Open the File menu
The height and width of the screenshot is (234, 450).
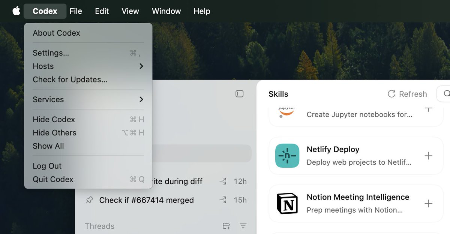tap(76, 11)
